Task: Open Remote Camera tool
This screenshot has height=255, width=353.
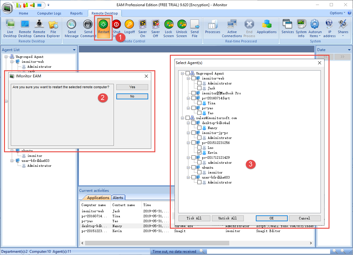Action: point(39,28)
